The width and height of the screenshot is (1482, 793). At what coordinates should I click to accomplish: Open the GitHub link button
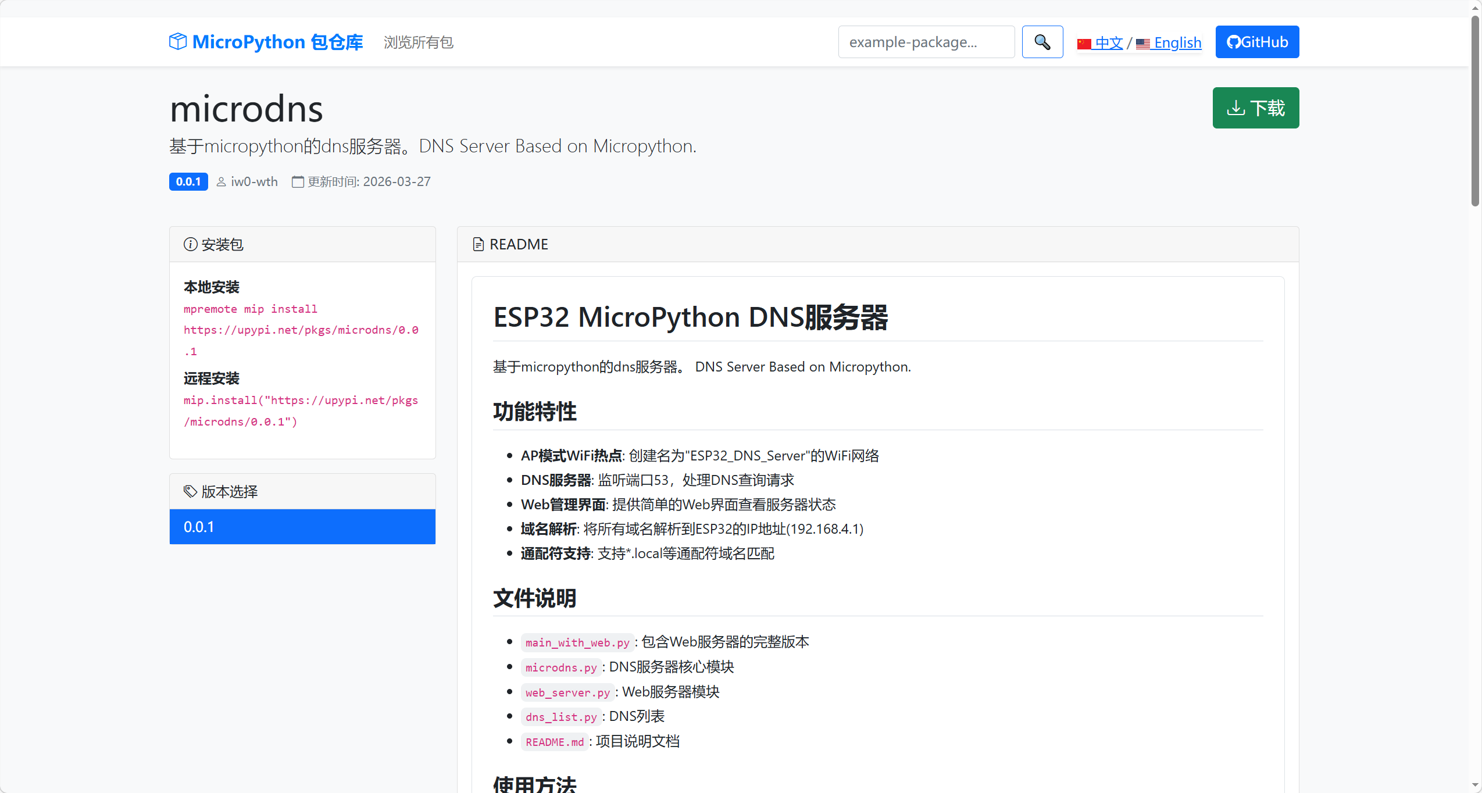tap(1257, 42)
